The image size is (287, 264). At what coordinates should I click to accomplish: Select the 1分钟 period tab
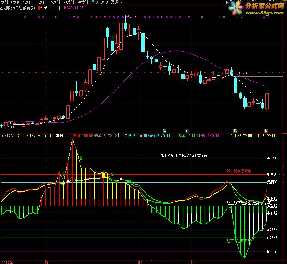coord(15,2)
